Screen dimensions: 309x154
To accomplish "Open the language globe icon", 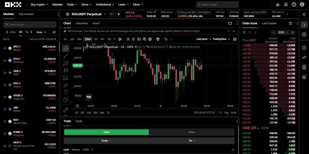I will point(302,5).
